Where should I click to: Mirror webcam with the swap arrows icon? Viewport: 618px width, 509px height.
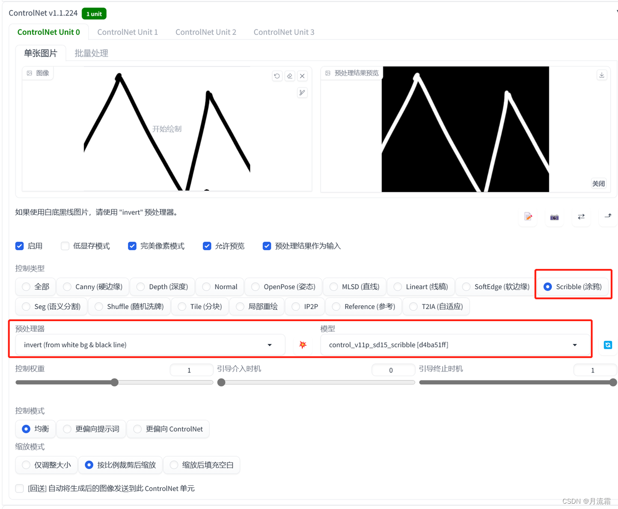coord(581,217)
